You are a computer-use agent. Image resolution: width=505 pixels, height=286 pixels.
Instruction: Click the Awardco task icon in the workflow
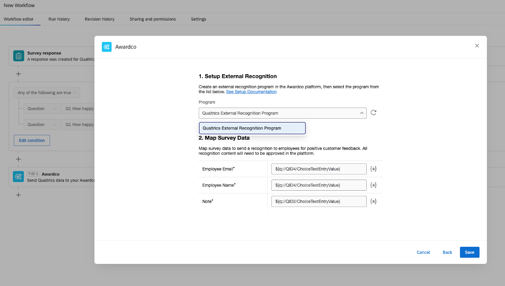point(19,177)
